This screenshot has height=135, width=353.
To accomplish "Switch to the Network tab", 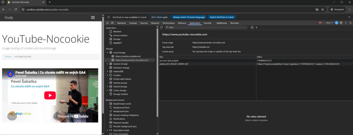I will pyautogui.click(x=155, y=23).
